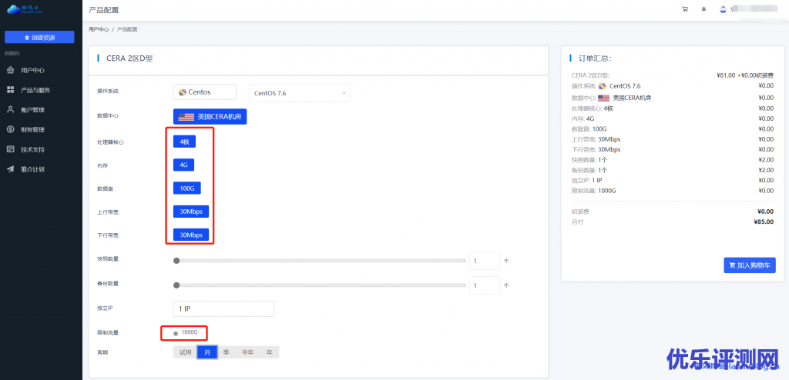Click the 订单汇总 heading
The image size is (789, 380).
click(x=595, y=58)
